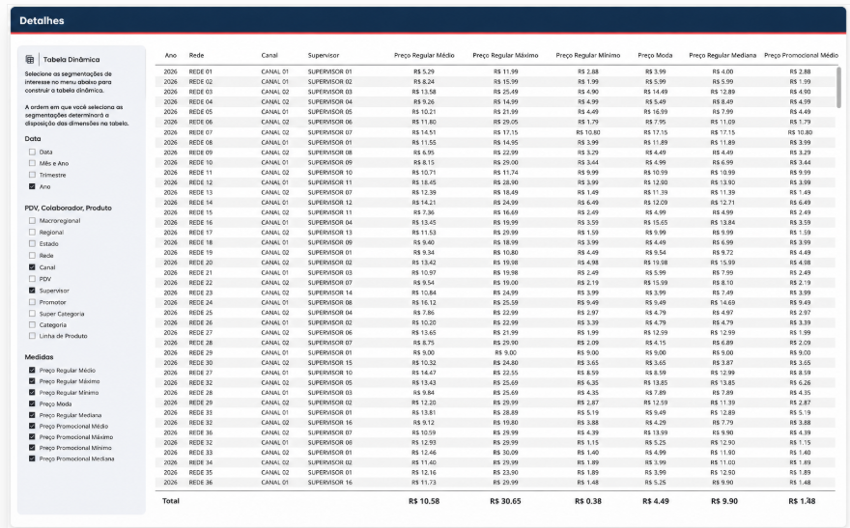Viewport: 850px width, 528px height.
Task: Click the Preço Moda column header
Action: point(656,55)
